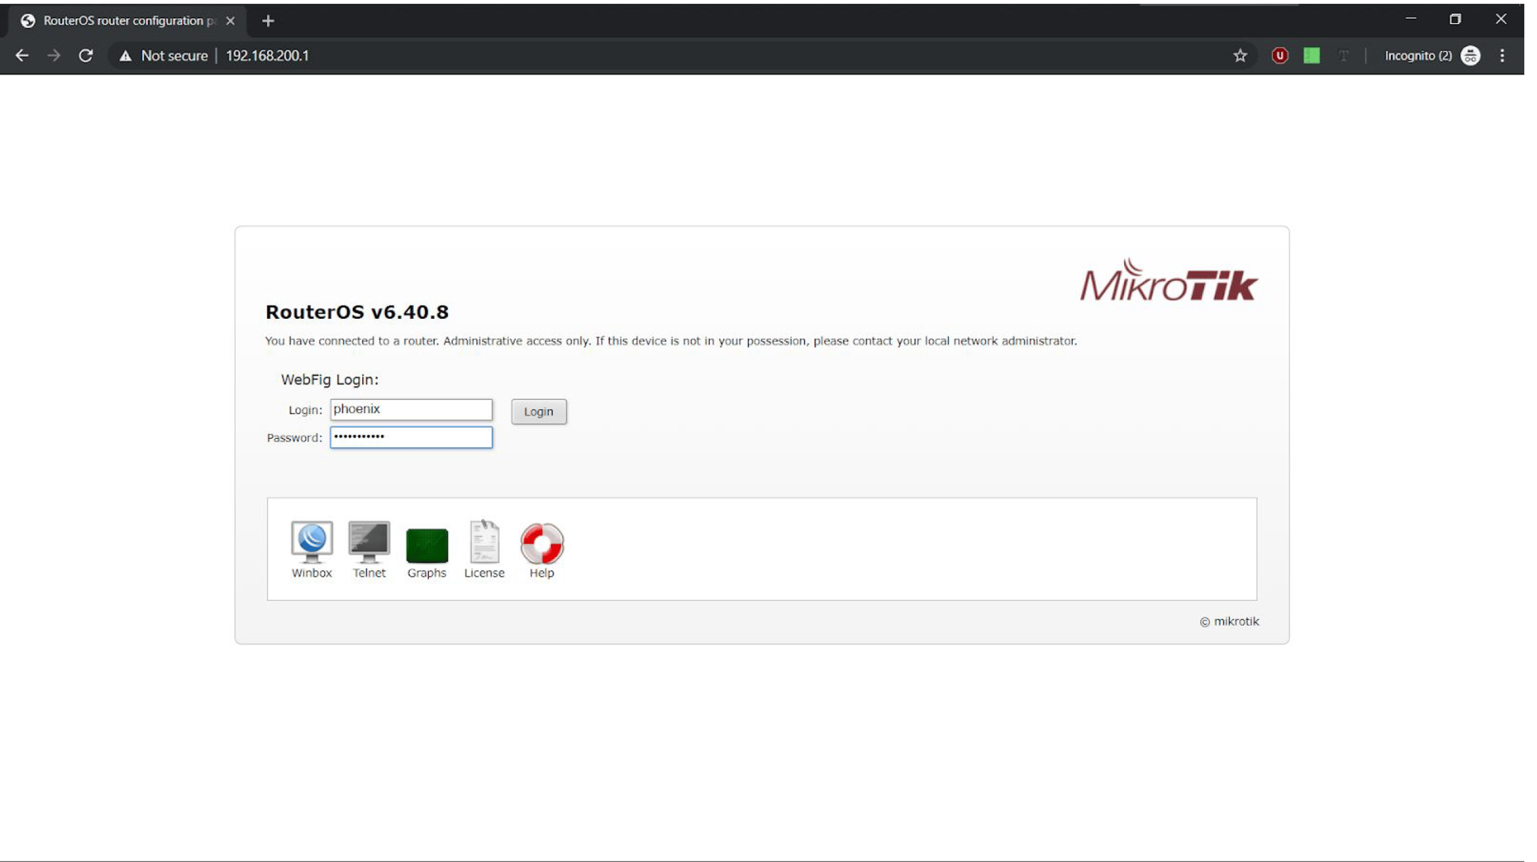
Task: Bookmark this page with the star icon
Action: (x=1239, y=55)
